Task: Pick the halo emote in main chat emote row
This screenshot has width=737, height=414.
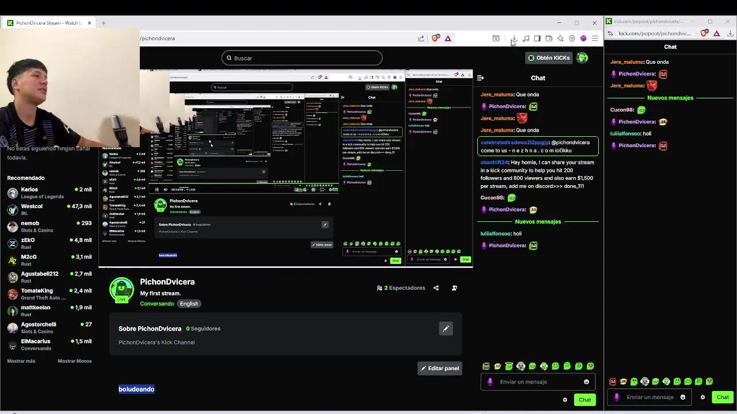Action: (x=509, y=366)
